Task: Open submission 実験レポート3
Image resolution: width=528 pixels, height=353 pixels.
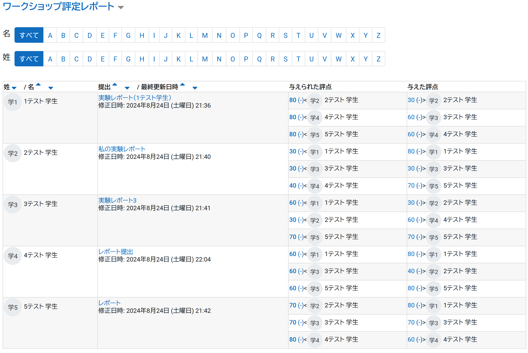Action: [x=117, y=200]
